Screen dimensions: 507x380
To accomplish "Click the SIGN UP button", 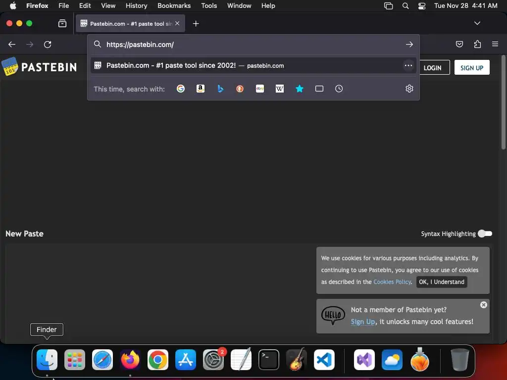I will tap(472, 67).
